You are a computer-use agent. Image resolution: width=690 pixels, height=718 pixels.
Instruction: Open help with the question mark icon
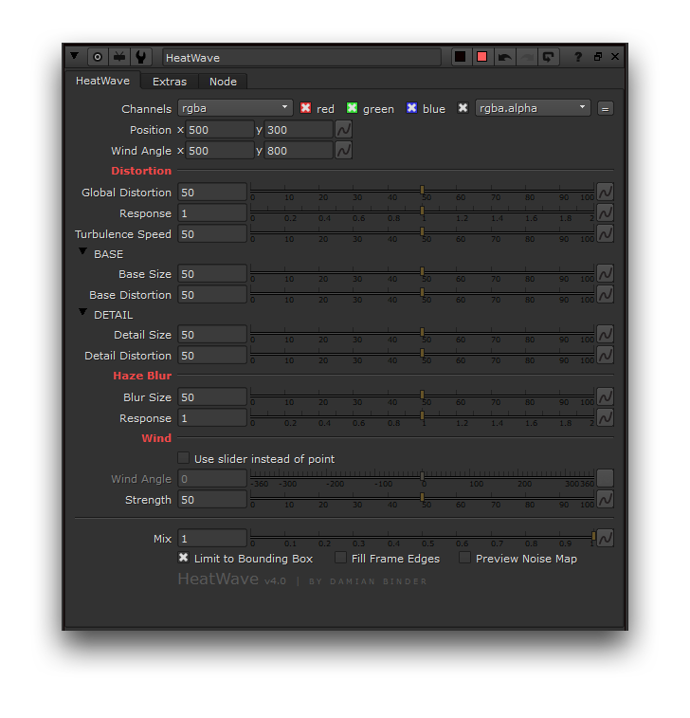click(578, 57)
